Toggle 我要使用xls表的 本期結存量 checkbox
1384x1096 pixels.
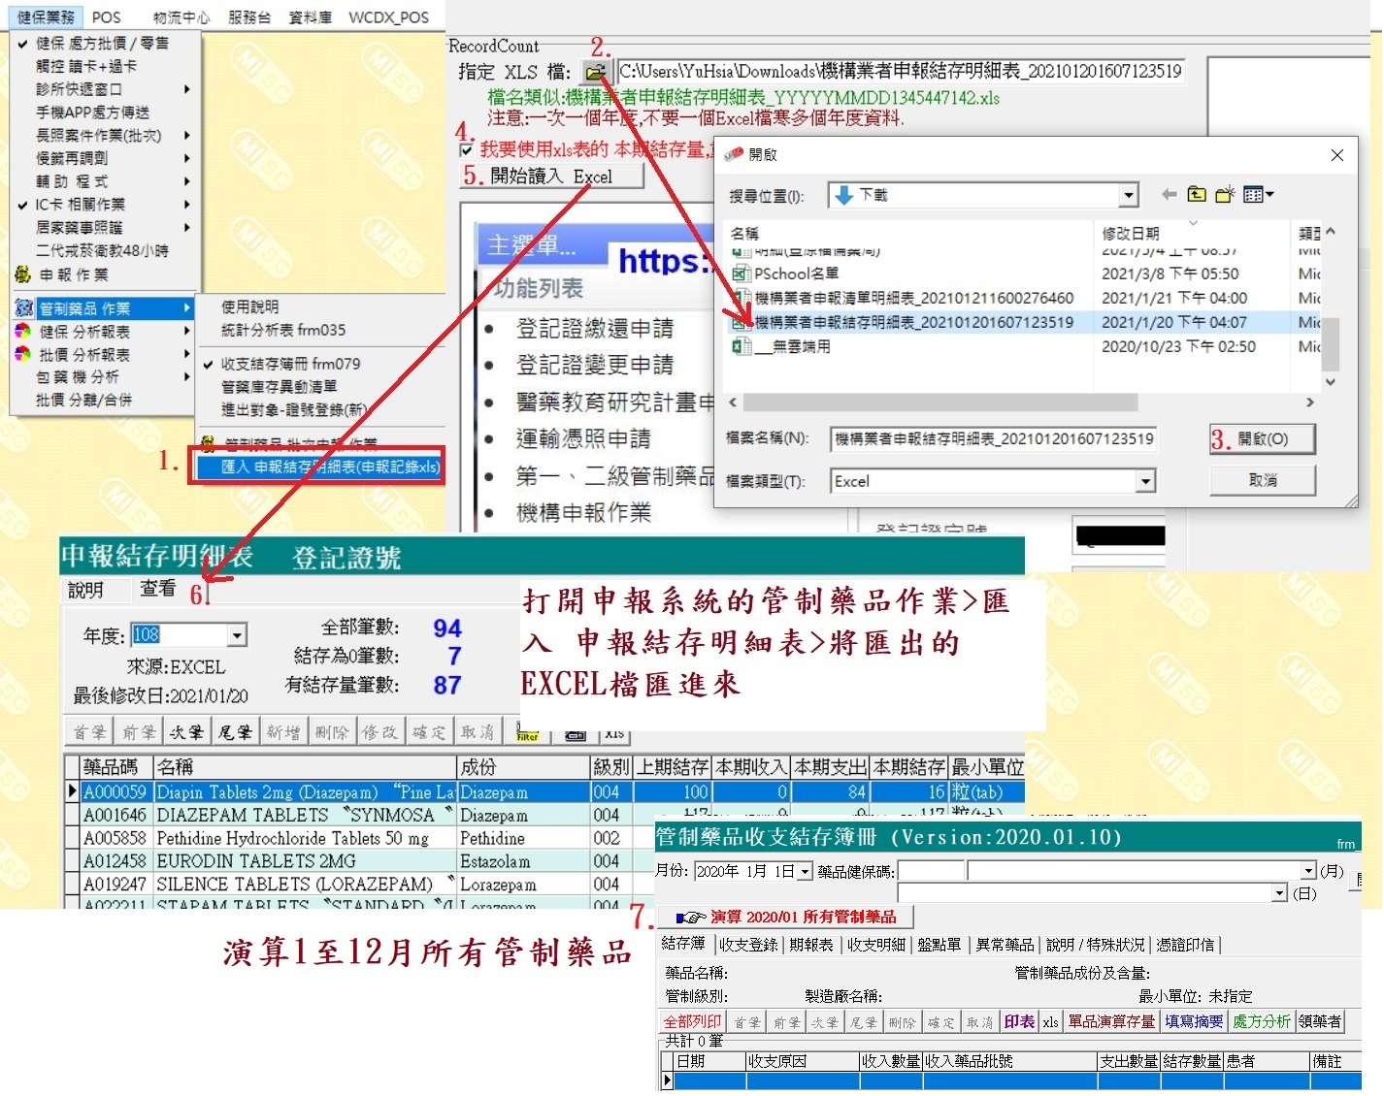coord(466,149)
